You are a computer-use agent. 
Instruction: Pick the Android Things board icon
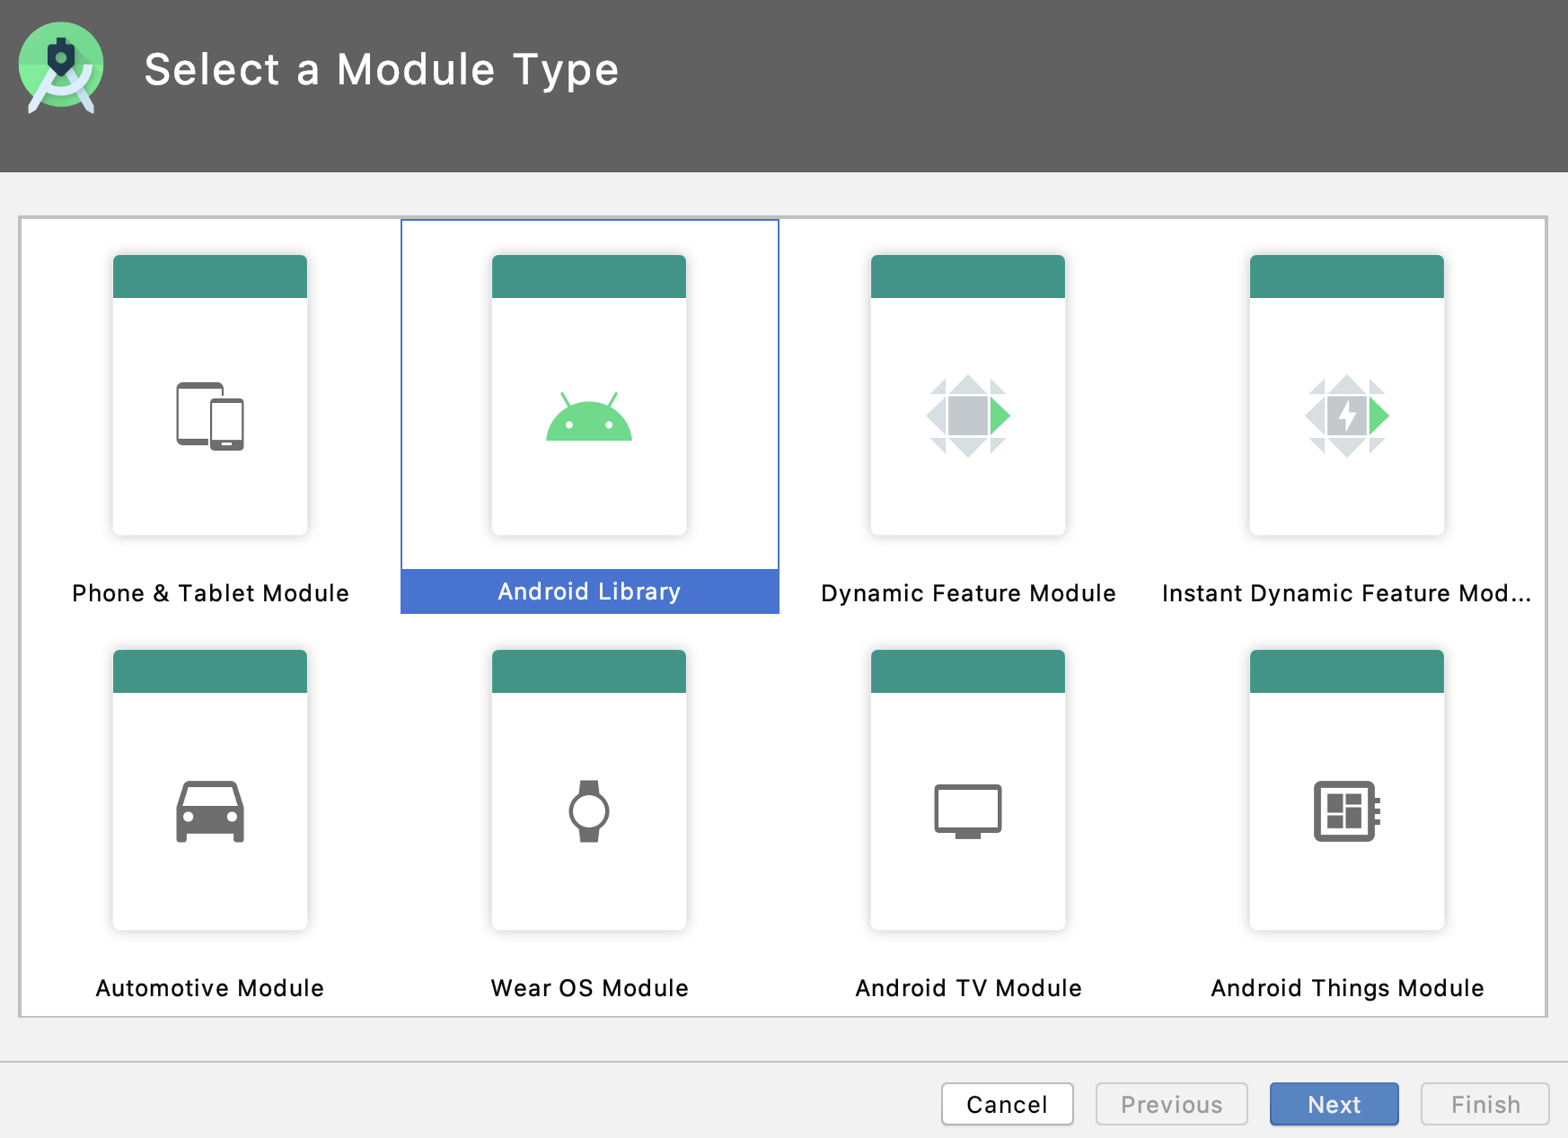pyautogui.click(x=1347, y=811)
